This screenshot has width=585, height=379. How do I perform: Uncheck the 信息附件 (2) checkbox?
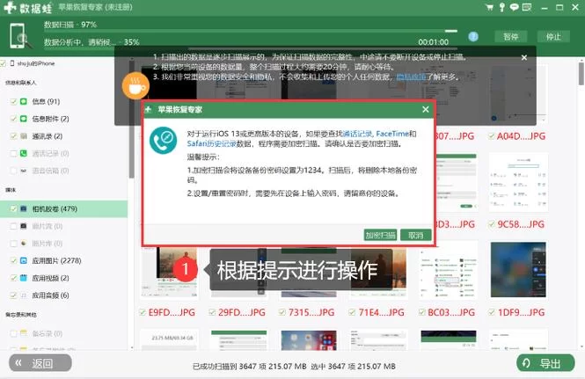click(x=13, y=119)
